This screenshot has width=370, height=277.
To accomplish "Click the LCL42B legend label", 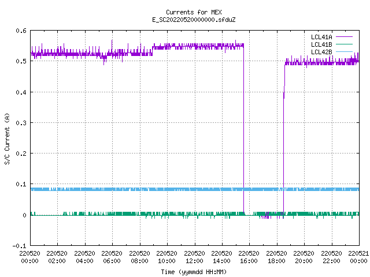I will [321, 52].
